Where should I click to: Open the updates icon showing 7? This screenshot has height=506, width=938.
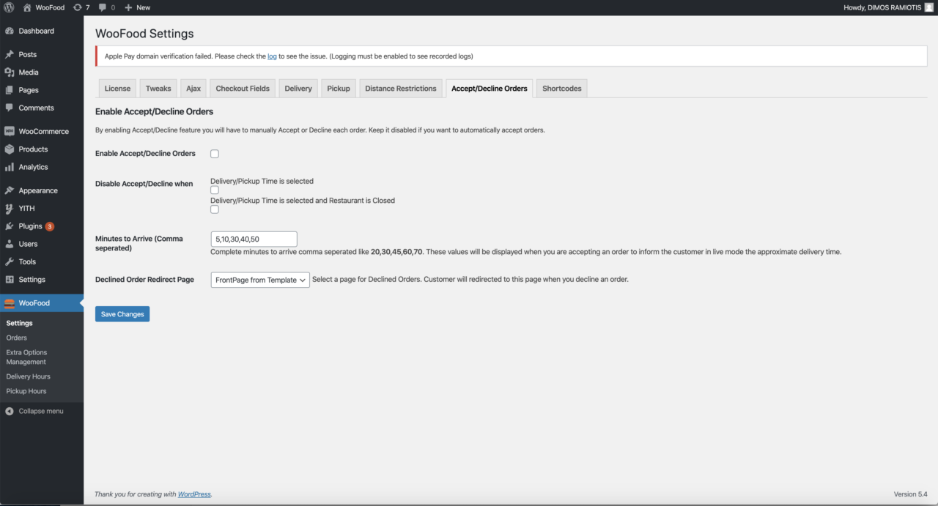click(78, 7)
